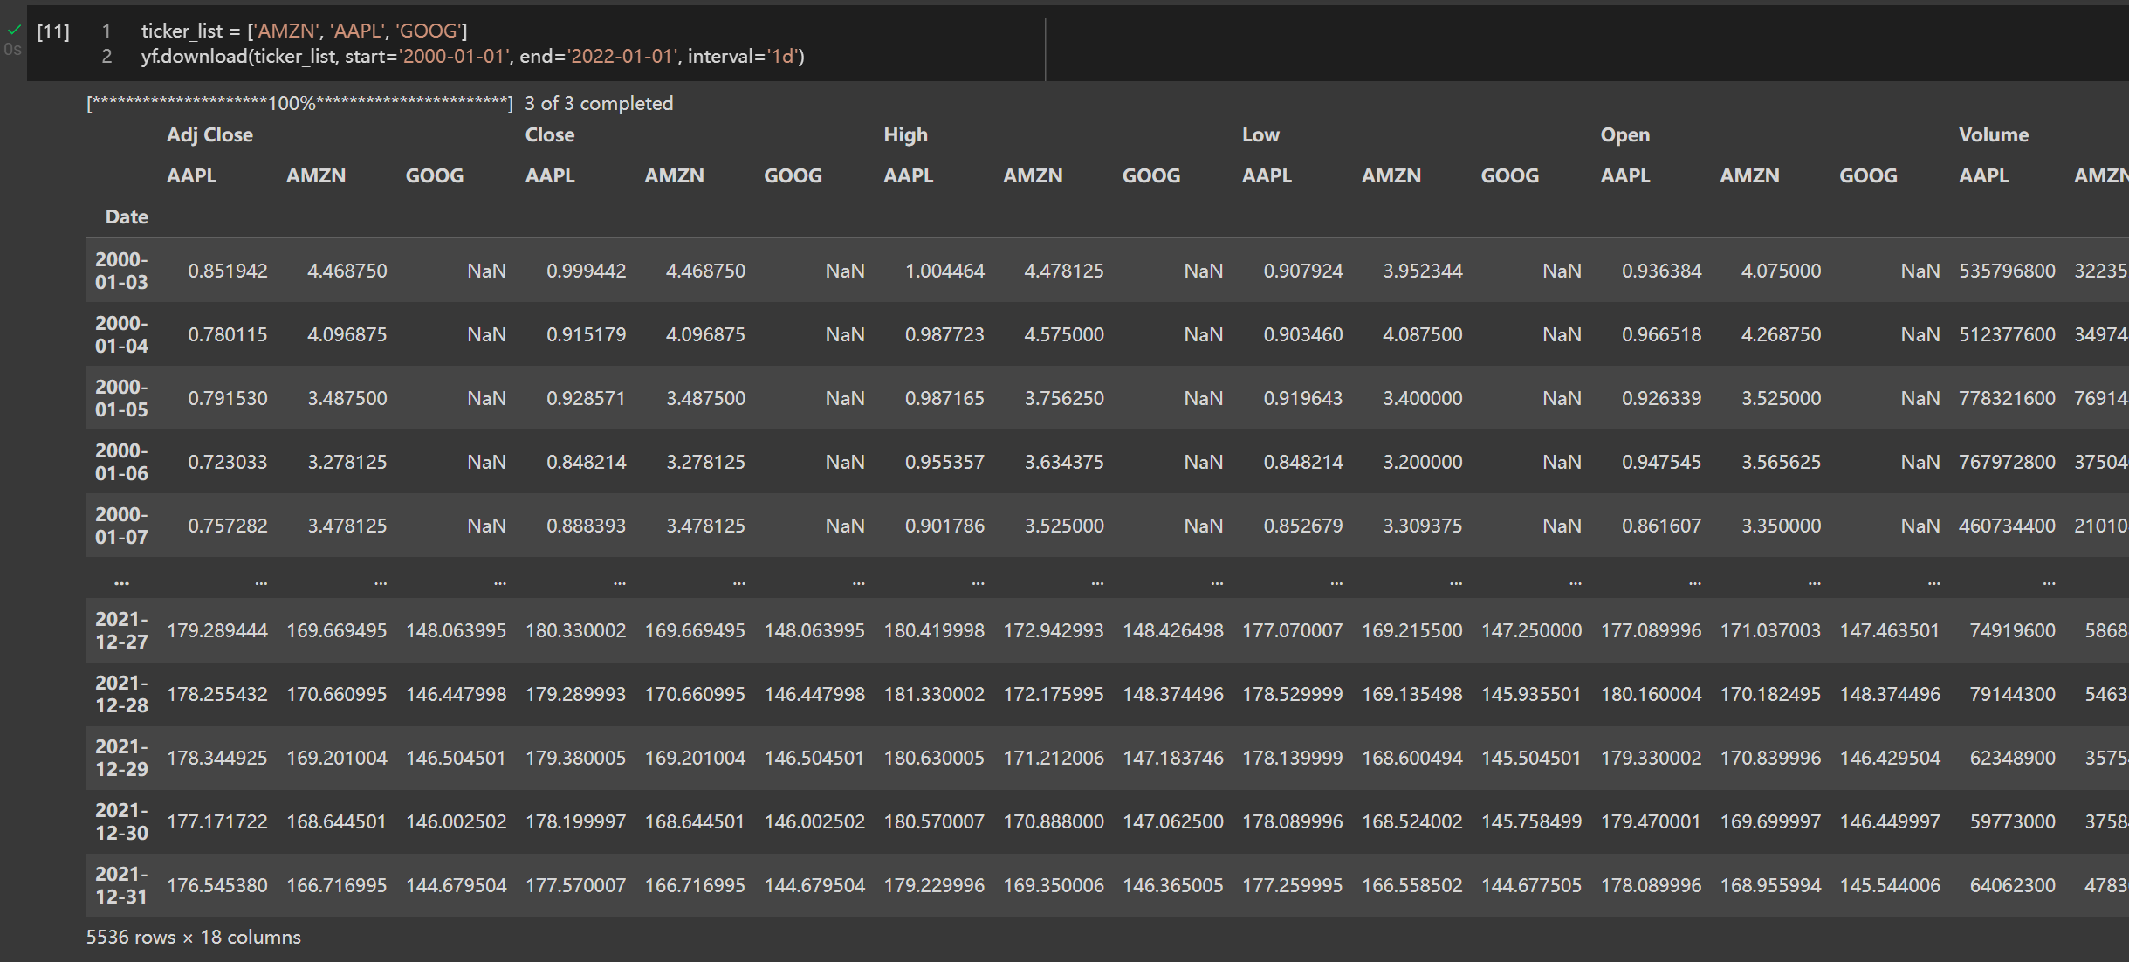This screenshot has width=2129, height=962.
Task: Click the yf.download code line
Action: click(472, 56)
